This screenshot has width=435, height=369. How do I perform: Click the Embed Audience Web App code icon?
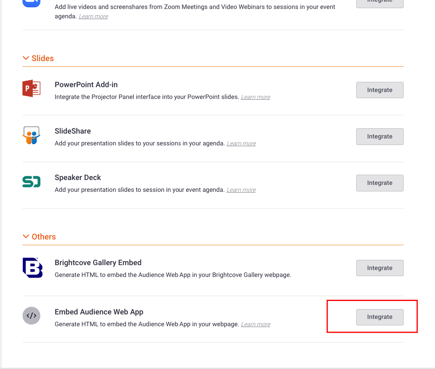point(31,316)
